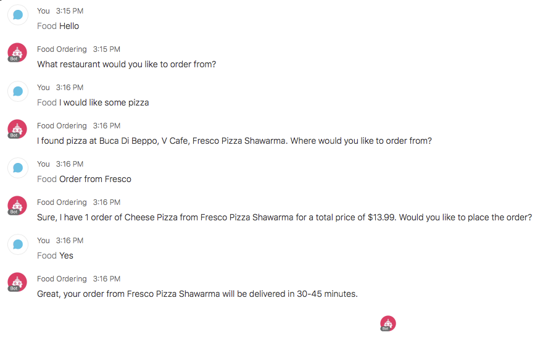Viewport: 556px width, 337px height.
Task: Select the message listing Buca Di Beppo and V Cafe
Action: (234, 141)
